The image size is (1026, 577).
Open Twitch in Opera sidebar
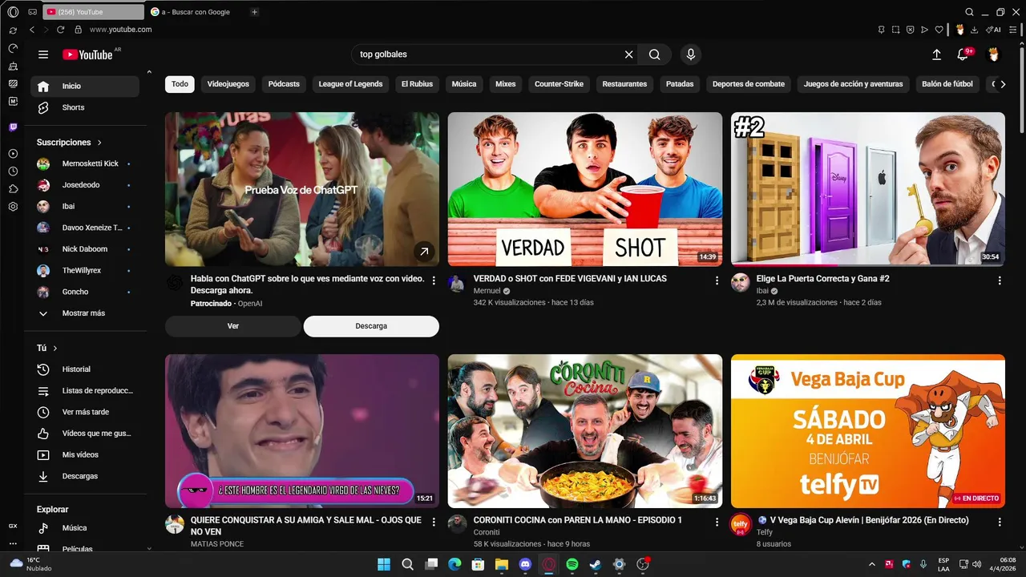point(13,127)
